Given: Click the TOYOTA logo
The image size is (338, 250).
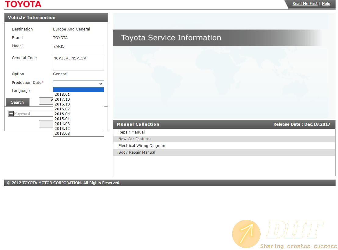Looking at the screenshot, I should pos(23,4).
